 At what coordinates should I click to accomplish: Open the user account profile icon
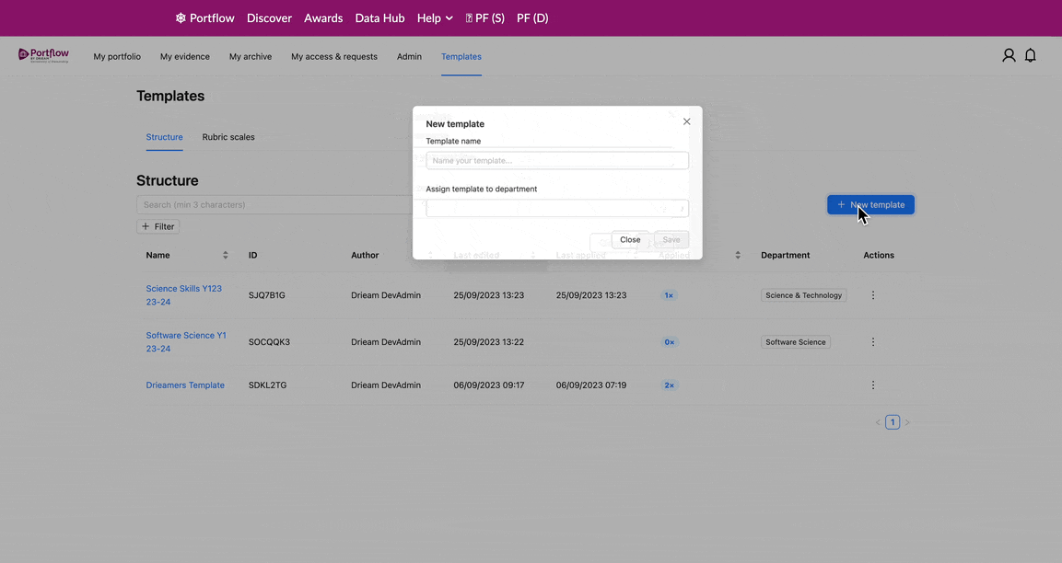coord(1008,55)
